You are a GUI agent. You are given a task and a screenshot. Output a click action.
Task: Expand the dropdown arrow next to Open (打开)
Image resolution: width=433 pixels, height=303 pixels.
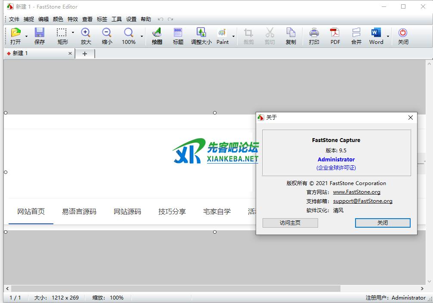click(x=26, y=37)
